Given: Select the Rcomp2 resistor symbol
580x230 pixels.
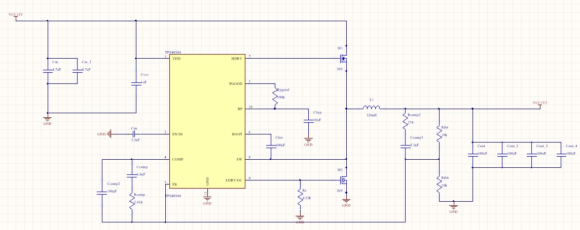Looking at the screenshot, I should click(x=405, y=122).
